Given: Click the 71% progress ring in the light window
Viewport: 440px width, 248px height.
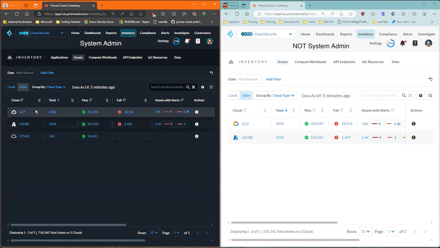Looking at the screenshot, I should [x=391, y=43].
